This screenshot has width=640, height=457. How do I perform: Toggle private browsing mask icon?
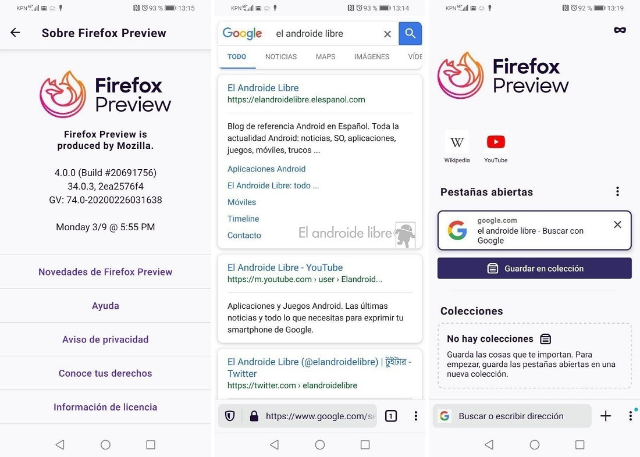click(620, 30)
